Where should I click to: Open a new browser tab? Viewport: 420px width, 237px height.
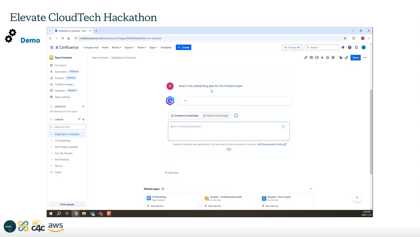click(96, 31)
